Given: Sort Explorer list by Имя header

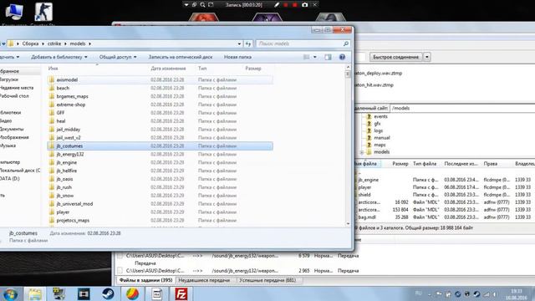Looking at the screenshot, I should (x=53, y=69).
